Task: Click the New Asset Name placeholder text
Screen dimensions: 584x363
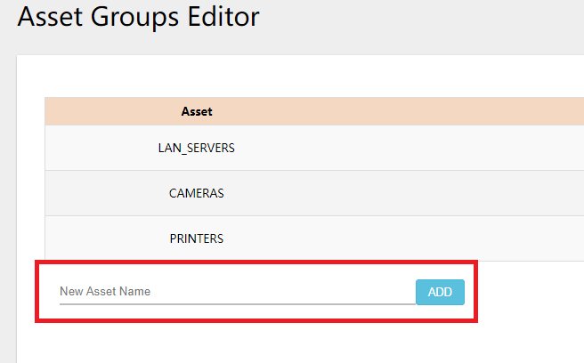Action: click(105, 291)
